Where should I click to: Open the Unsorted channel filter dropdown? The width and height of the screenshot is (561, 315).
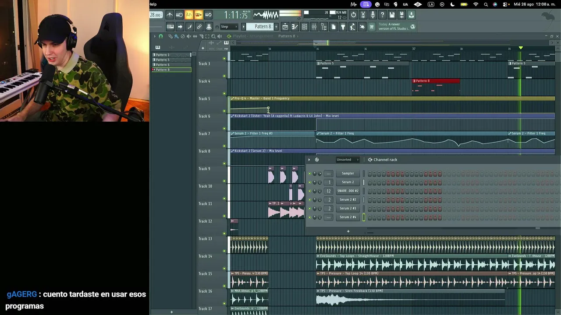(x=348, y=160)
